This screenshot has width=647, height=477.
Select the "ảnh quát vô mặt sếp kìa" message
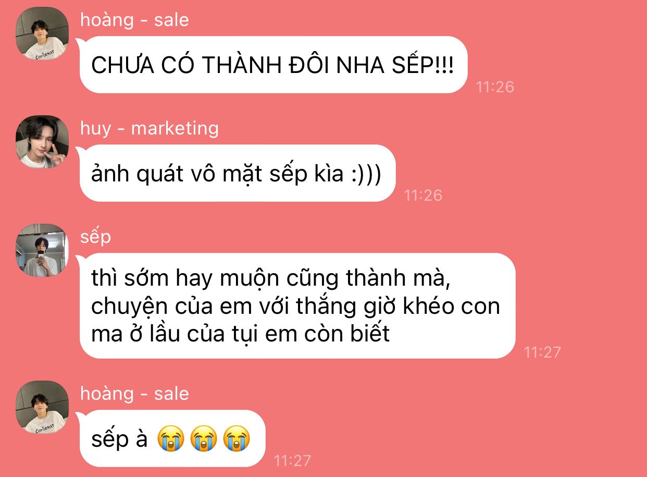tap(238, 173)
